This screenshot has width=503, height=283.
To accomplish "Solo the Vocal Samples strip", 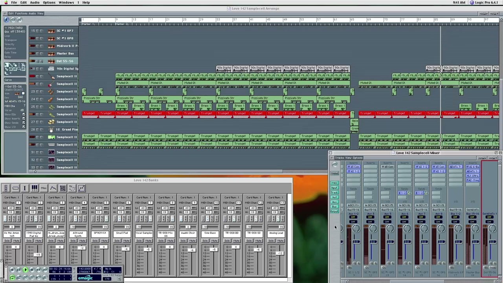I will (x=139, y=241).
